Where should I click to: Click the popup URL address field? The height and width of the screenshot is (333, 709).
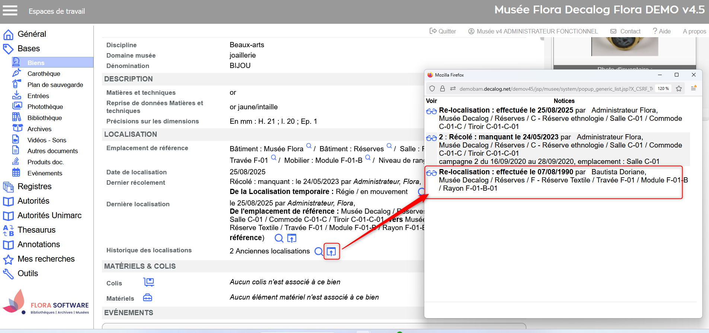555,89
